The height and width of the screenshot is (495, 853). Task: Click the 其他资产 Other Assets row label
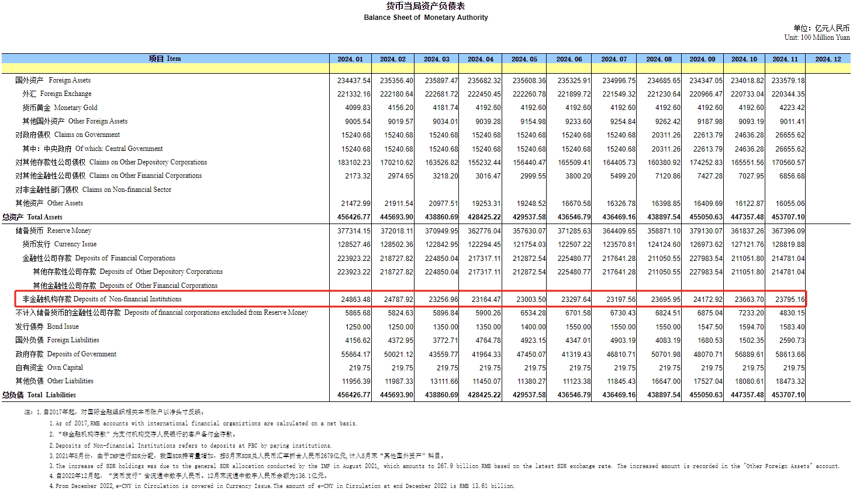pyautogui.click(x=49, y=203)
